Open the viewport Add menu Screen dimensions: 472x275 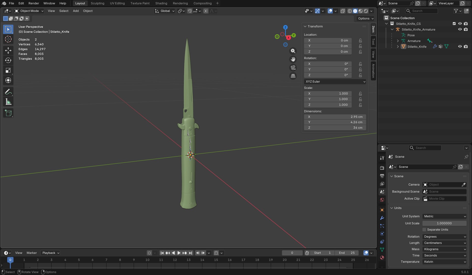pyautogui.click(x=76, y=11)
